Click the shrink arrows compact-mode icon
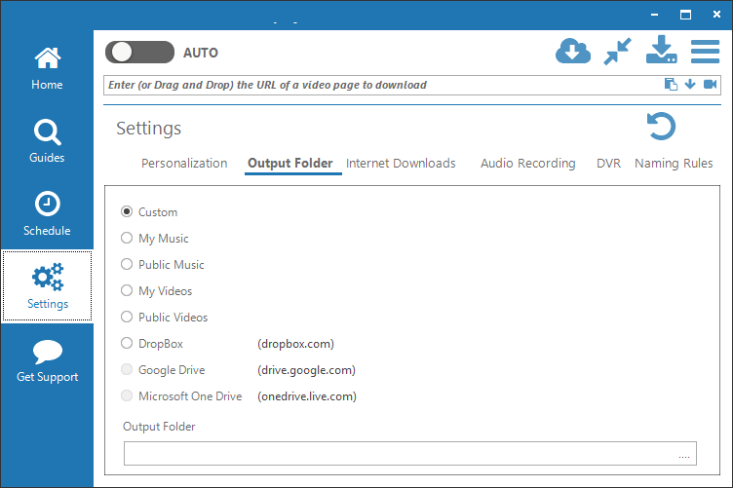 pyautogui.click(x=617, y=52)
